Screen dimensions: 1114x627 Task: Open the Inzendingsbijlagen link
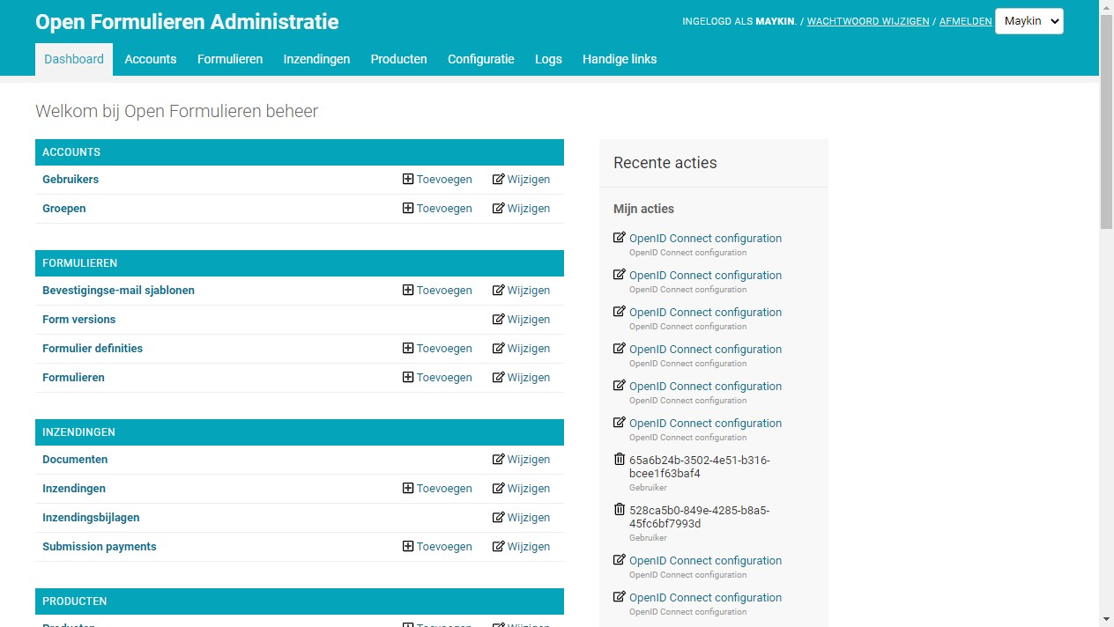(x=91, y=517)
